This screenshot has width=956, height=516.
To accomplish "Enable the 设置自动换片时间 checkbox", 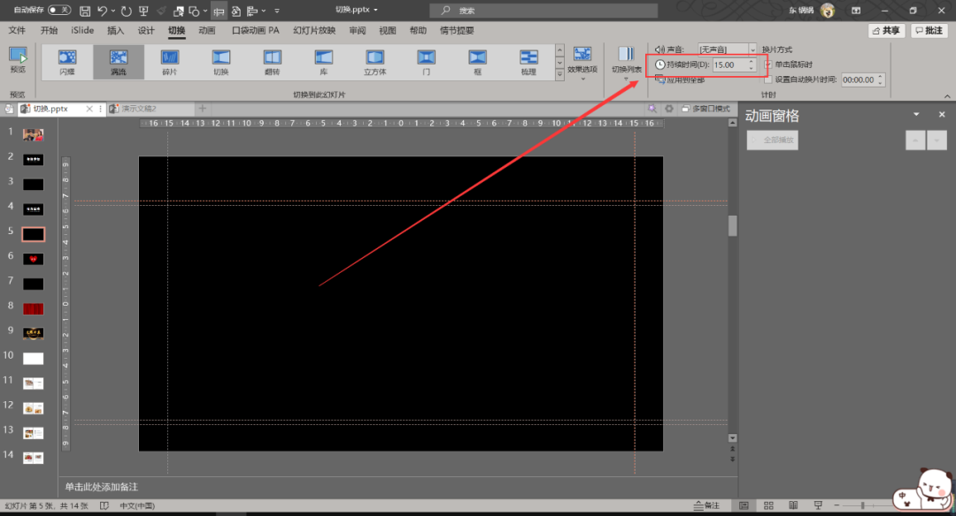I will 768,80.
